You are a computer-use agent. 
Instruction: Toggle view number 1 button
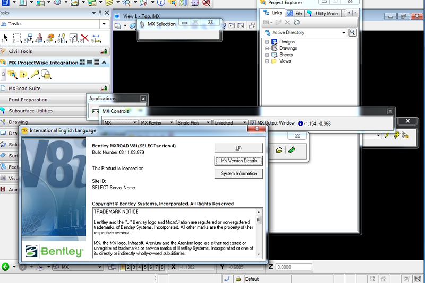(123, 267)
